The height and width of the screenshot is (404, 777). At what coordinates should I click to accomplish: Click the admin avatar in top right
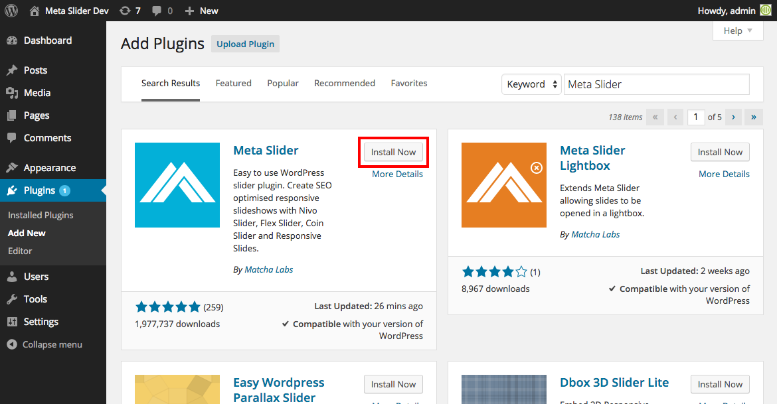coord(766,11)
